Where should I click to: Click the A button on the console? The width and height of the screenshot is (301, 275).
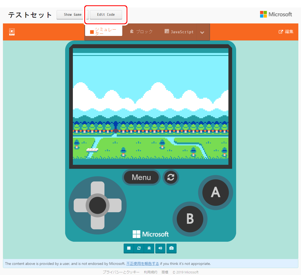tap(216, 192)
